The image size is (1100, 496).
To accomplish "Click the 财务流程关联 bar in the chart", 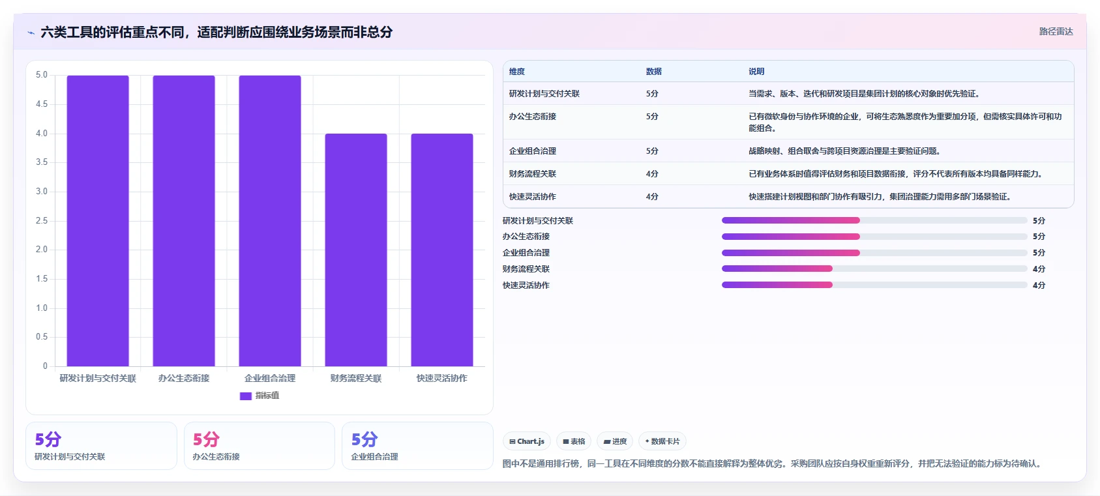I will (356, 250).
